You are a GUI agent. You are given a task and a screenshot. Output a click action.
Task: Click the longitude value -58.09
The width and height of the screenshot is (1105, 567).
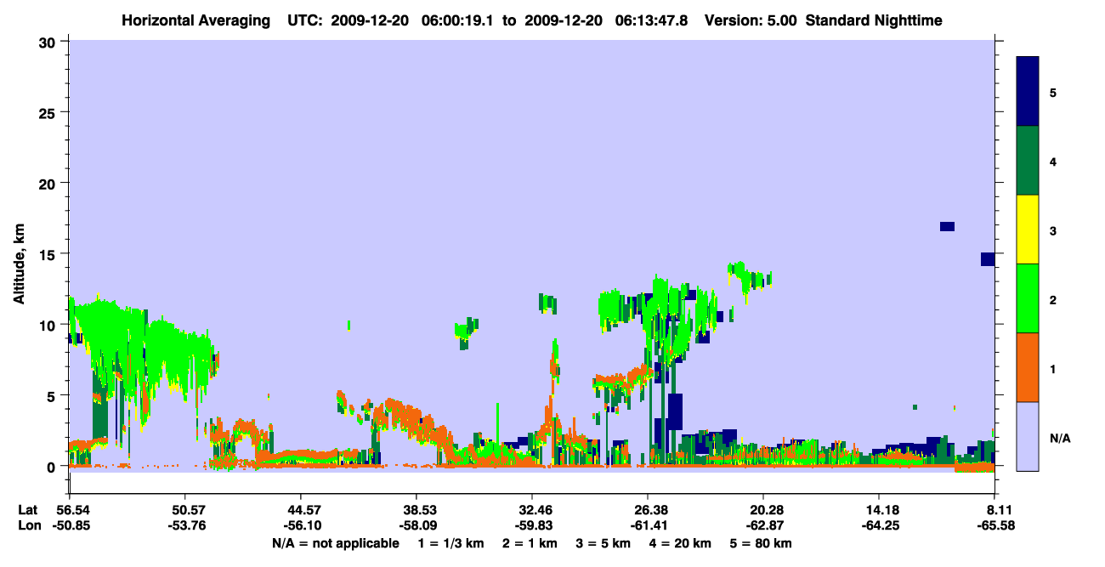coord(416,525)
